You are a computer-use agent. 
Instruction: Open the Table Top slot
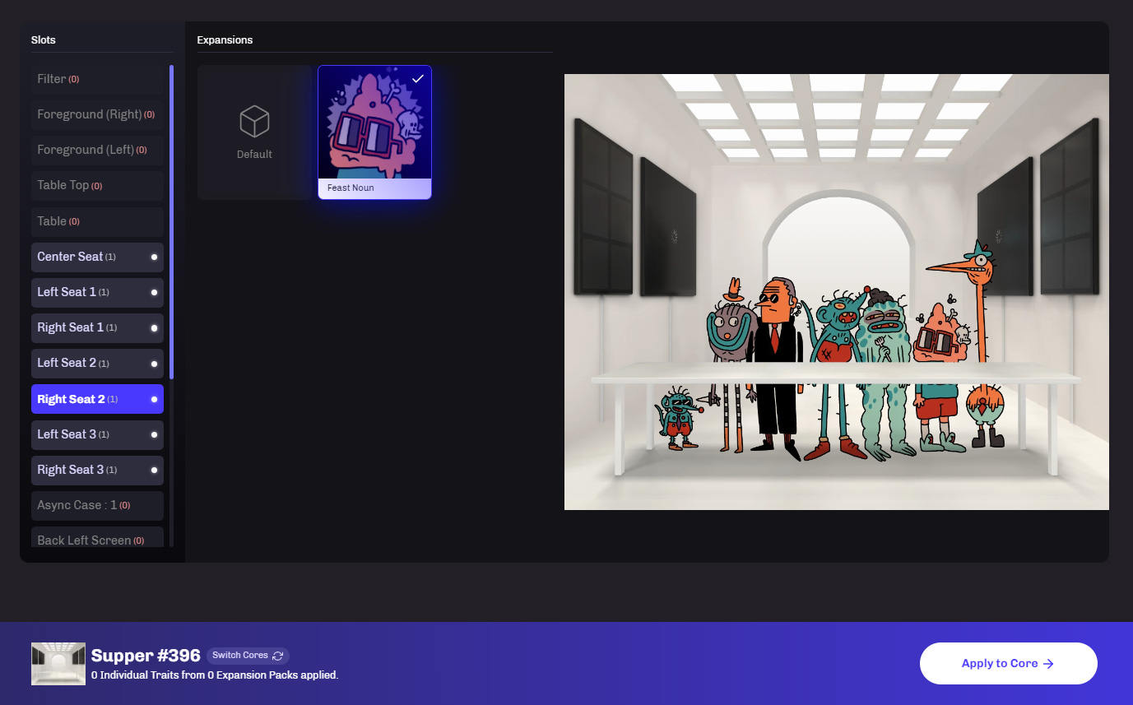(97, 185)
